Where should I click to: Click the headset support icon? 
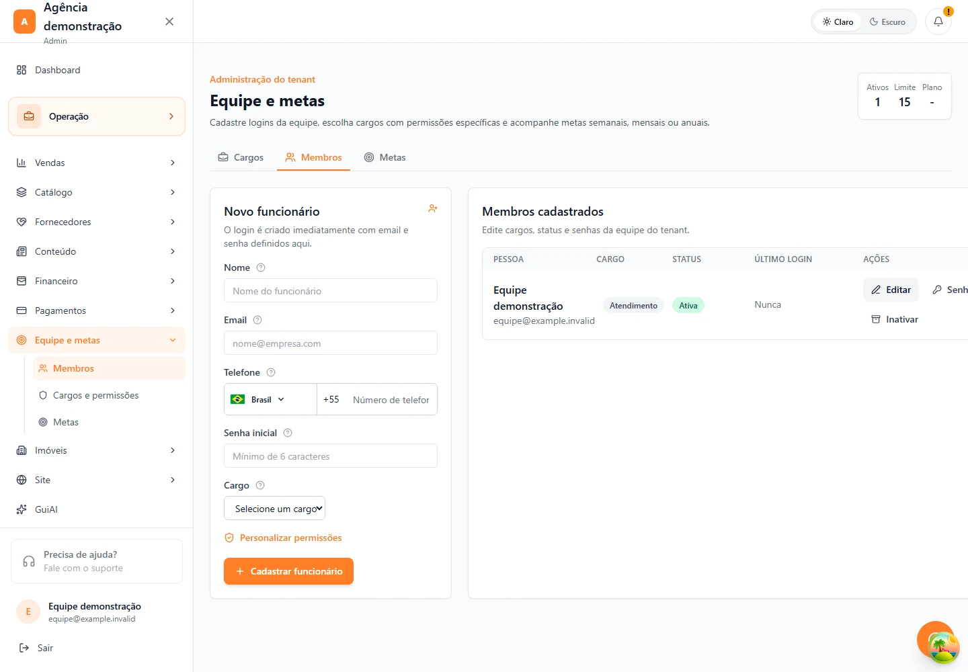click(29, 561)
